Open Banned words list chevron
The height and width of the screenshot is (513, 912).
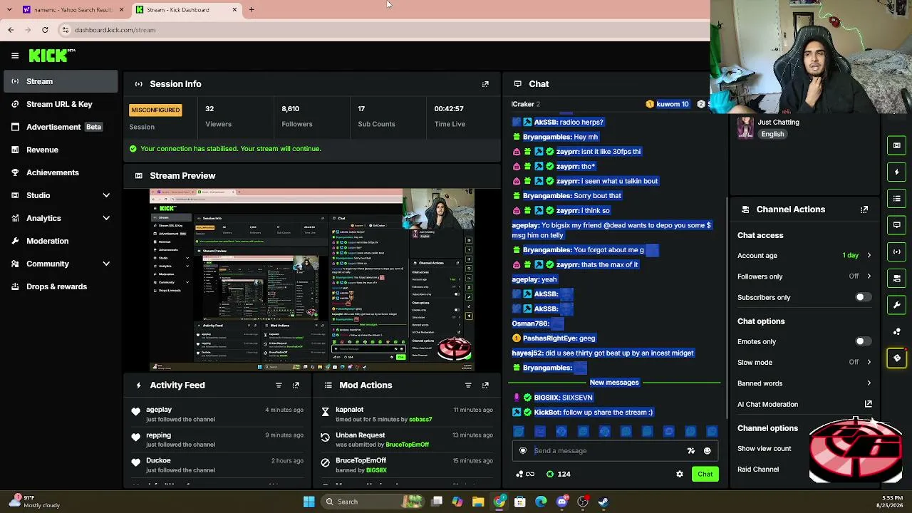tap(869, 383)
